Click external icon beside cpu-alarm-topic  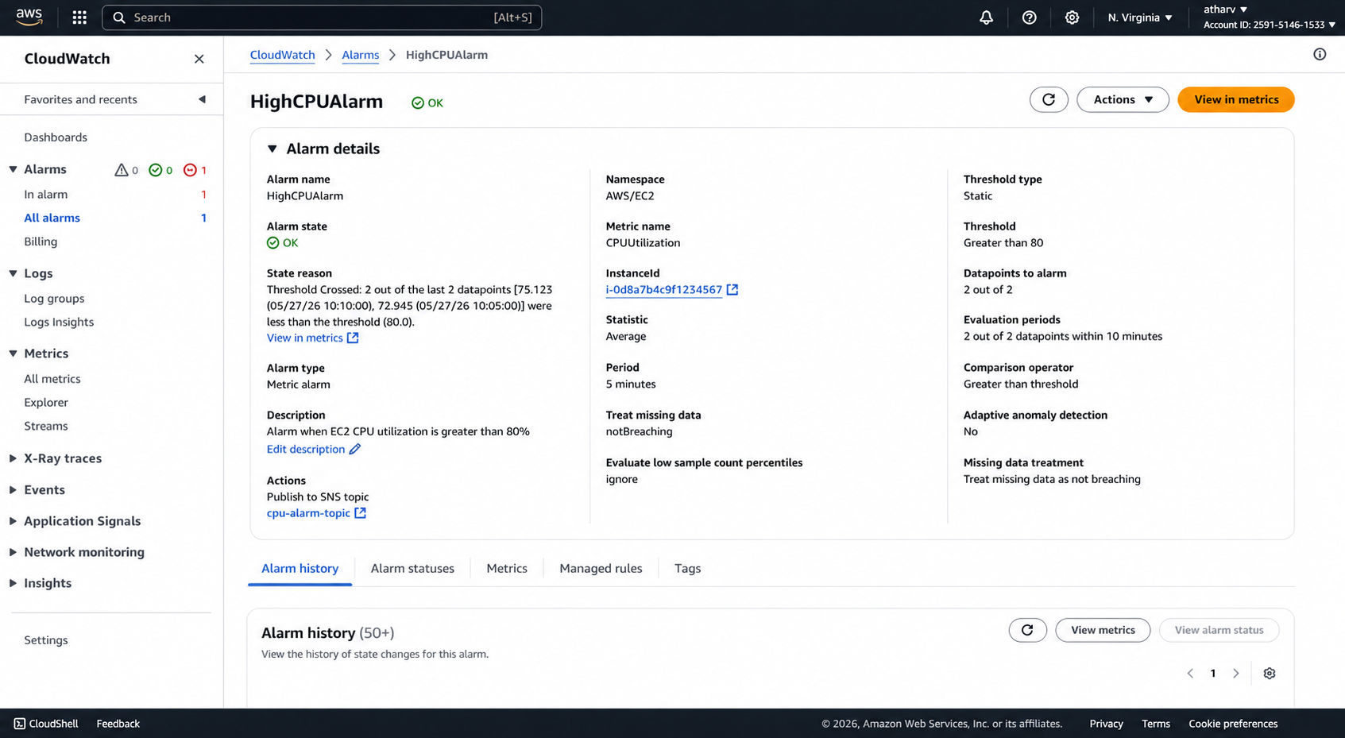tap(361, 513)
